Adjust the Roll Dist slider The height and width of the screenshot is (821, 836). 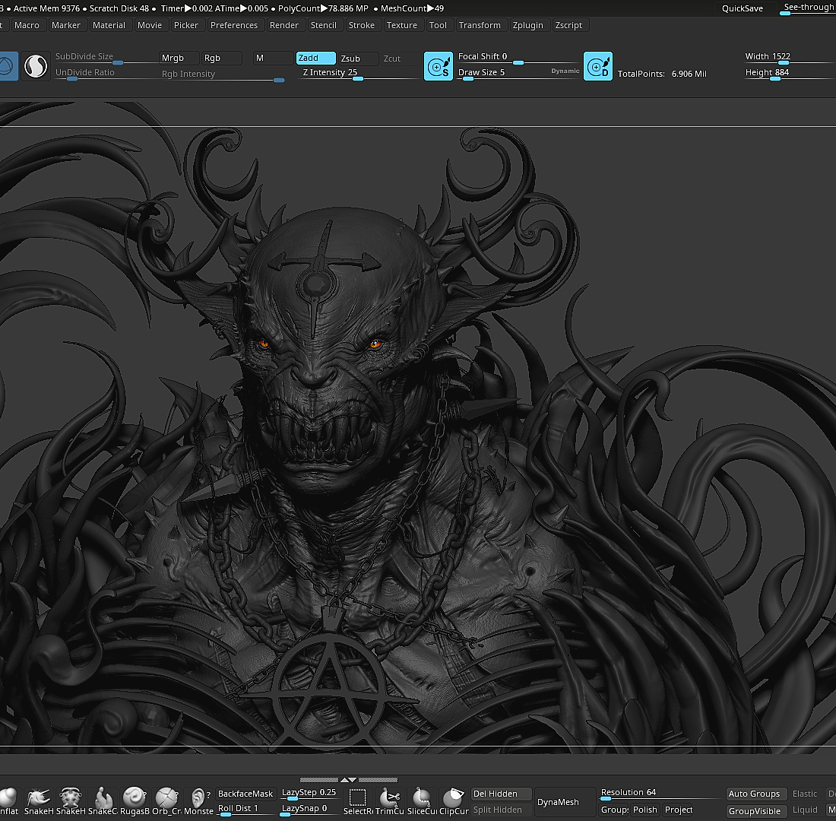coord(245,810)
